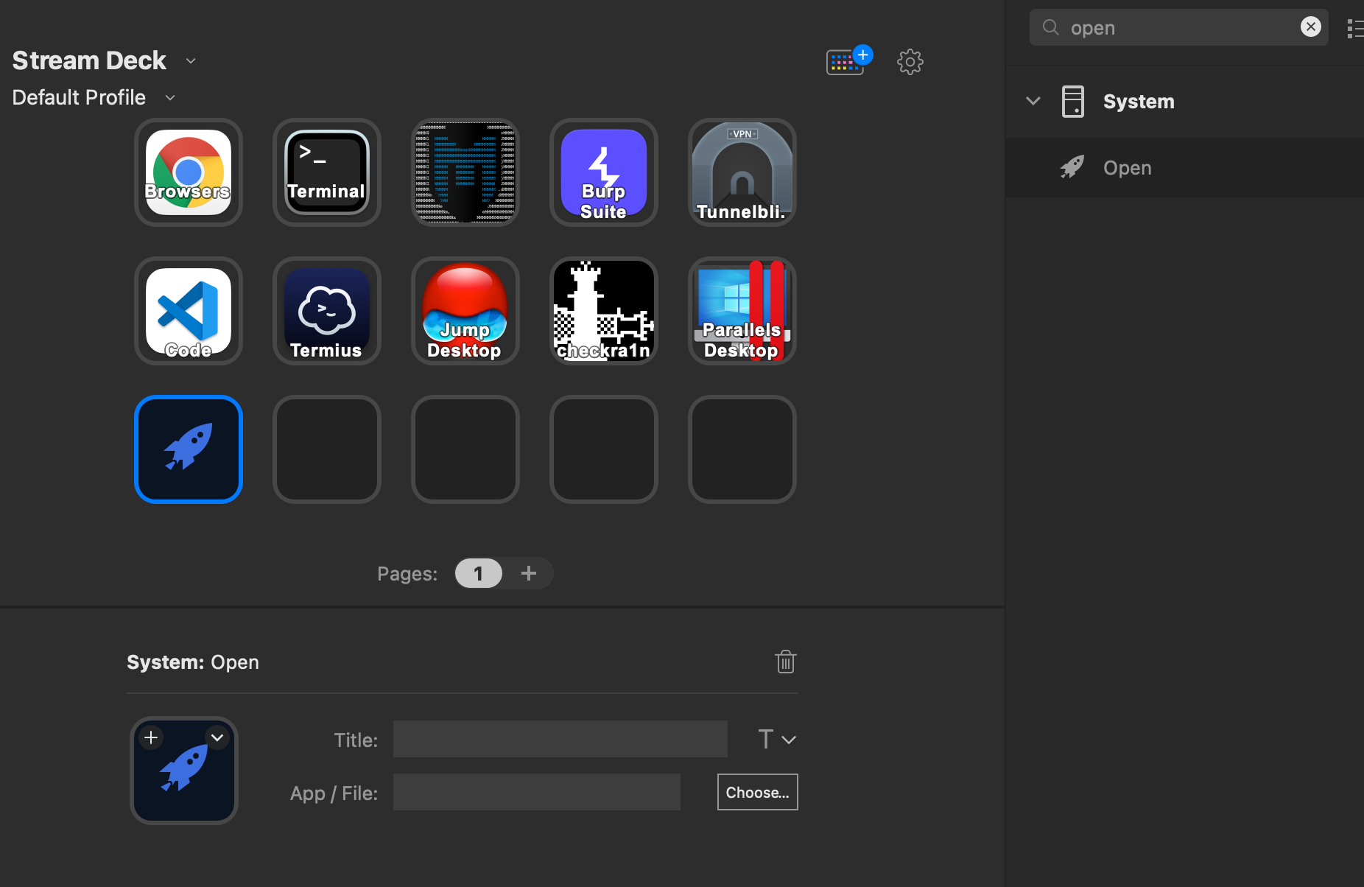Image resolution: width=1364 pixels, height=887 pixels.
Task: Delete the action with trash icon
Action: [x=785, y=662]
